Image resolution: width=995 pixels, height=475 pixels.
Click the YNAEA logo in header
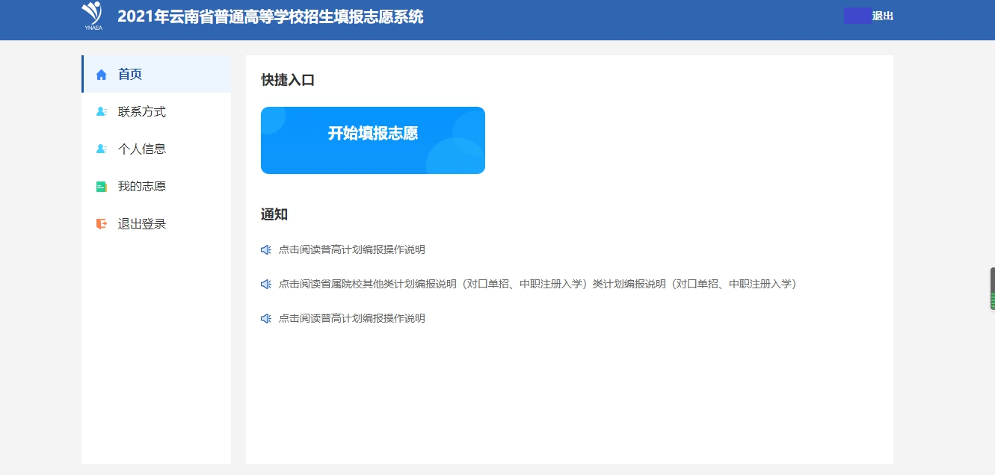[93, 16]
